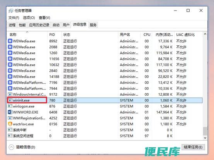Click the WINWORD.EXE Word icon
Screen dimensions: 214x160
[10, 112]
